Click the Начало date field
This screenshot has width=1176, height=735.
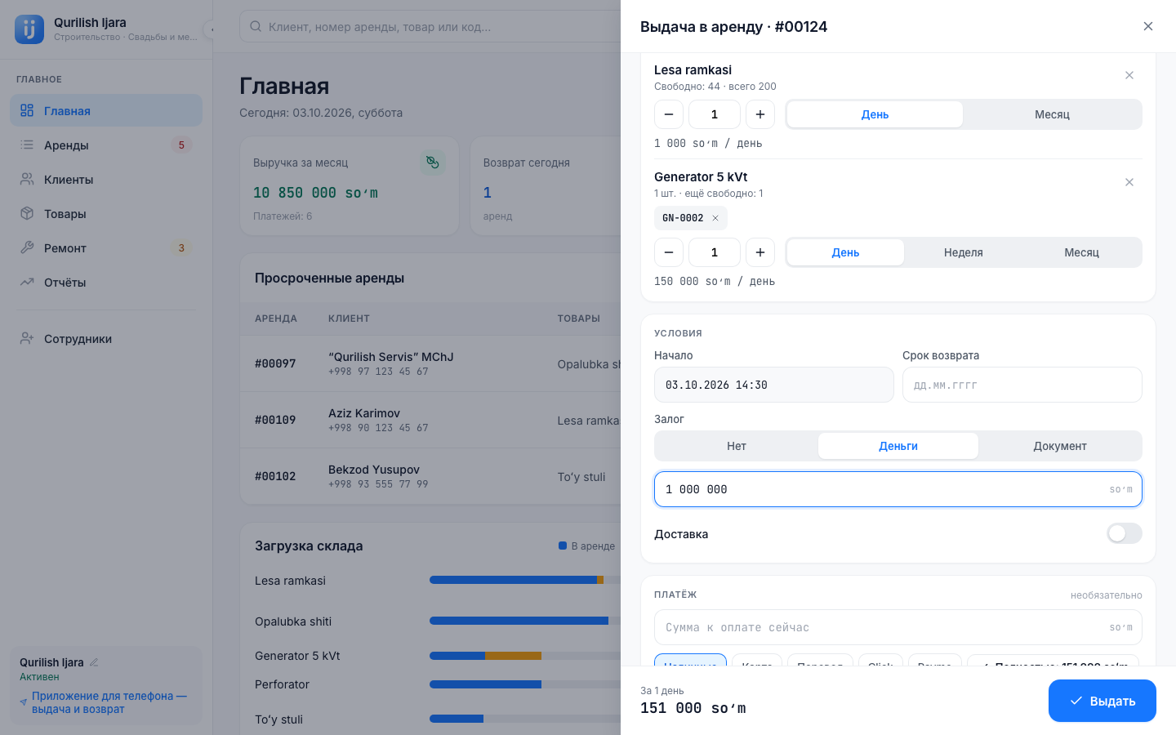click(774, 385)
